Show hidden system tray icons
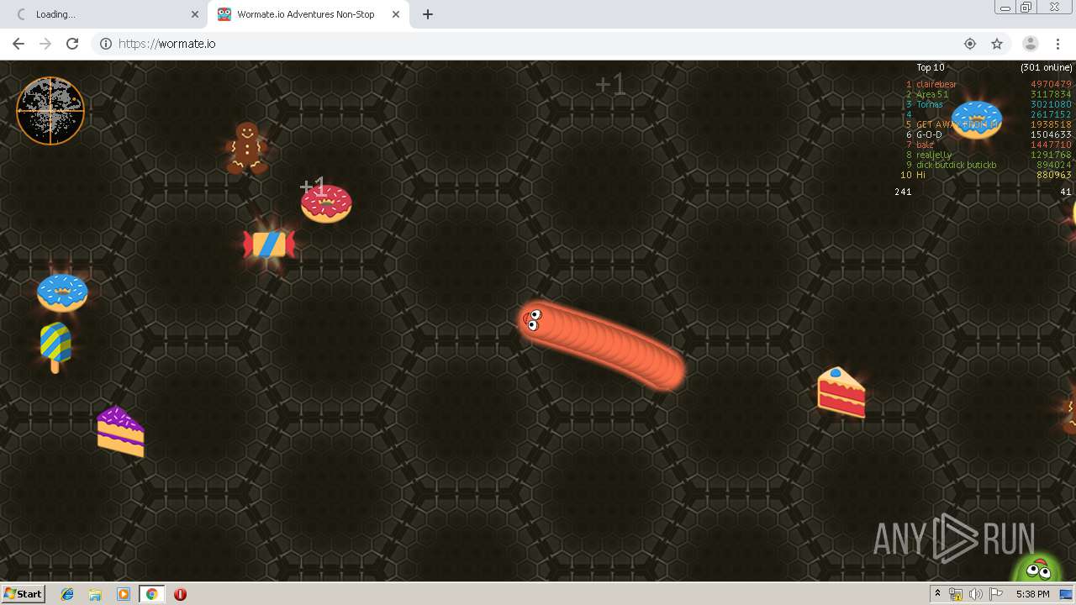 [937, 594]
